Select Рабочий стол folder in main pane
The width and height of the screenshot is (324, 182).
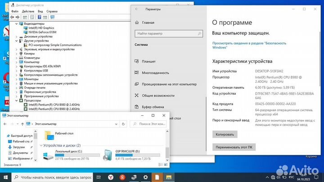(59, 135)
